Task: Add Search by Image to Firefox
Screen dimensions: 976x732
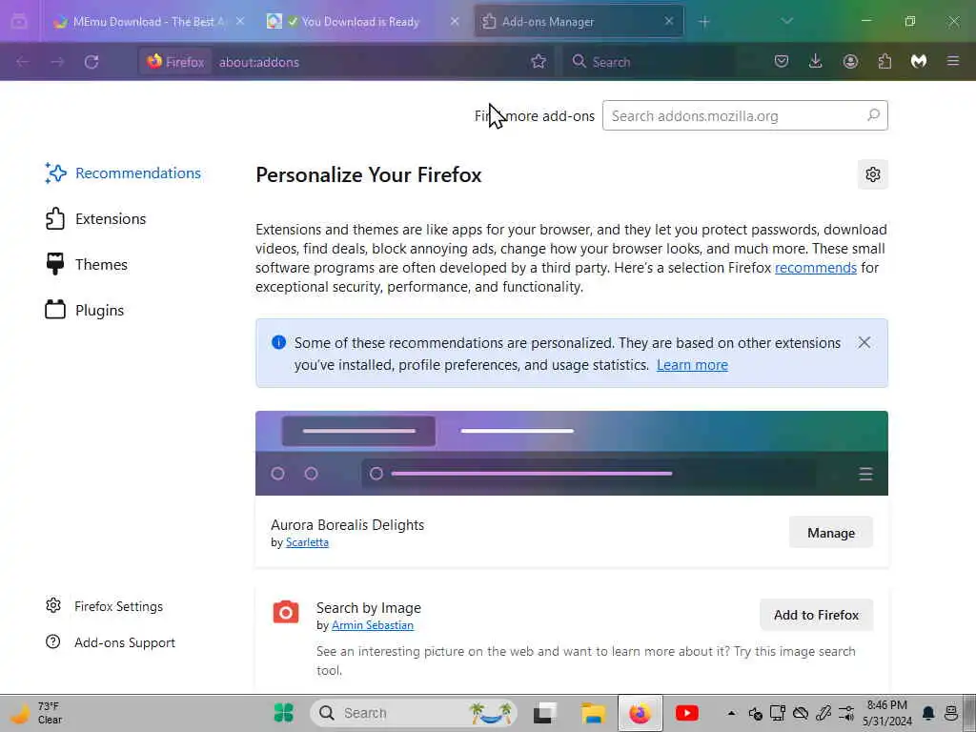Action: (816, 615)
